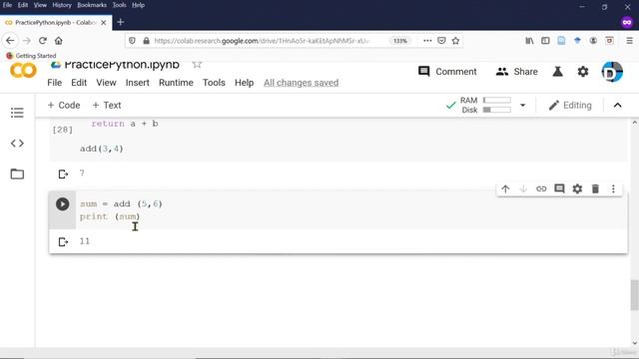Delete the cell with trash icon
The height and width of the screenshot is (359, 639).
click(x=595, y=188)
